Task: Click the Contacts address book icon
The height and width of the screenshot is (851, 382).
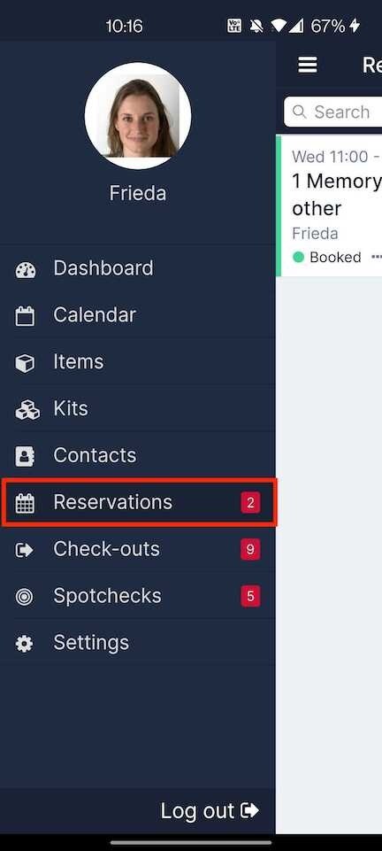Action: [x=25, y=456]
